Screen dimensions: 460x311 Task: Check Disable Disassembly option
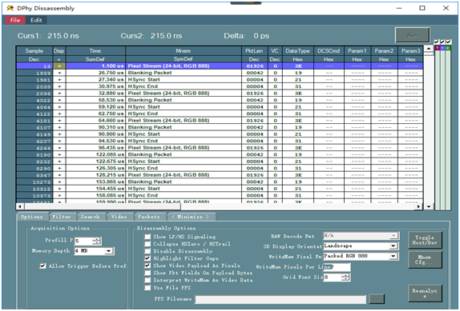point(147,251)
